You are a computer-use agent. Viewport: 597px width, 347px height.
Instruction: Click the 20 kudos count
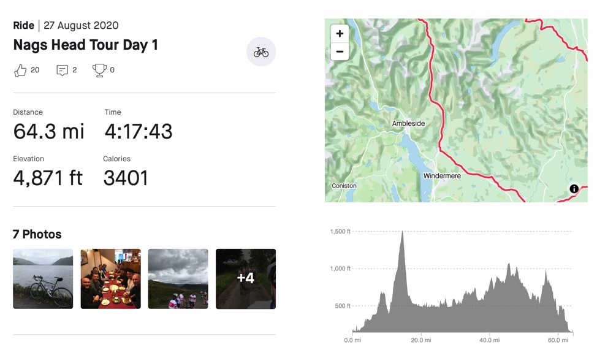35,70
